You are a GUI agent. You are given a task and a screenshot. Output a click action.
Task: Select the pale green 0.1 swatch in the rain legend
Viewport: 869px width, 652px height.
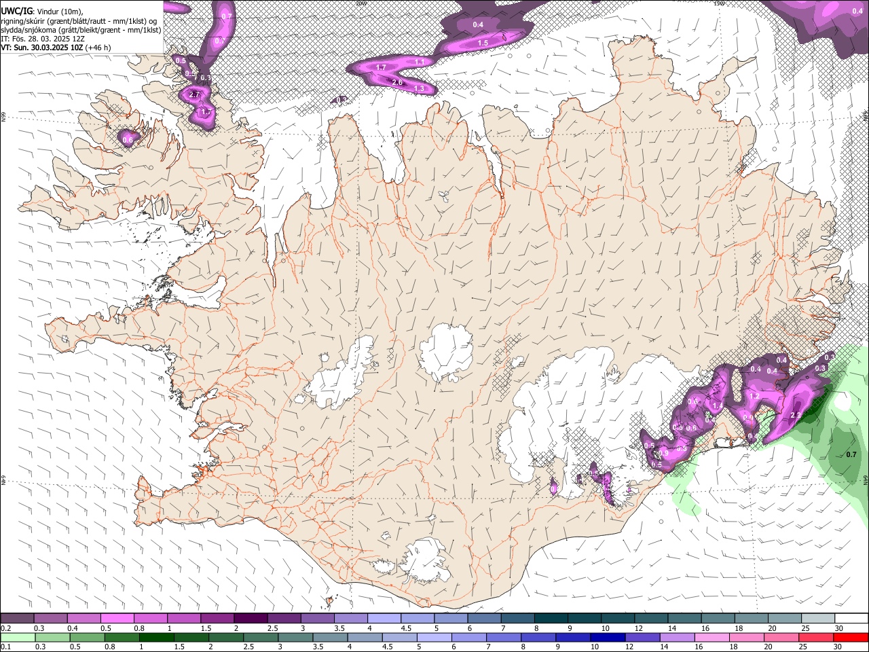(17, 637)
